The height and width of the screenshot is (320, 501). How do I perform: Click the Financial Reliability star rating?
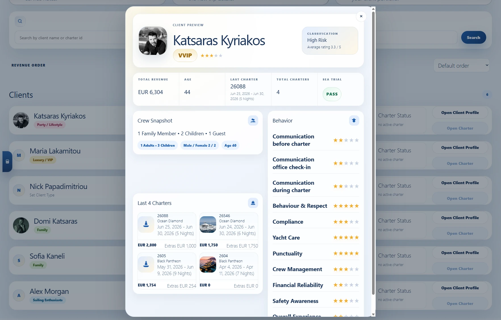point(346,285)
